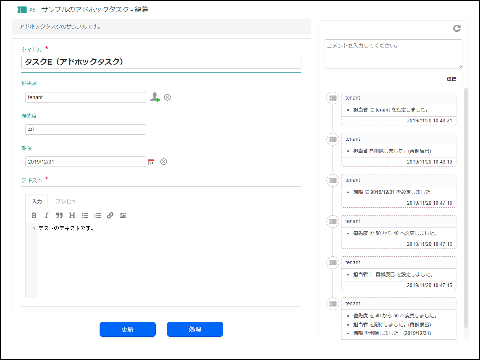Select the 入力 tab
Viewport: 480px width, 360px height.
[x=37, y=201]
